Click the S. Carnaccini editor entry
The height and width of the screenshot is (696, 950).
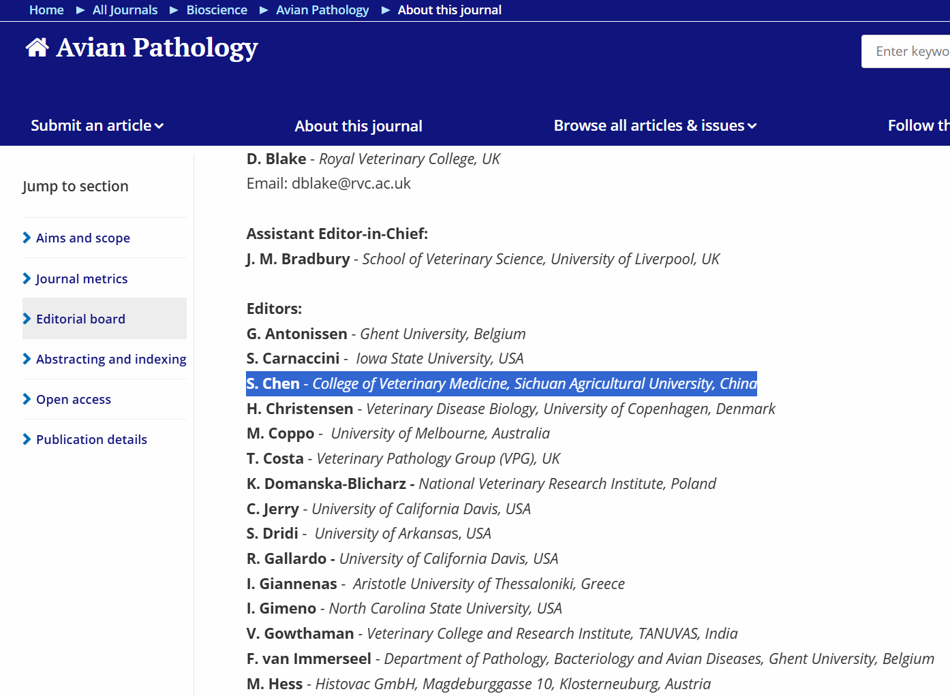click(385, 358)
